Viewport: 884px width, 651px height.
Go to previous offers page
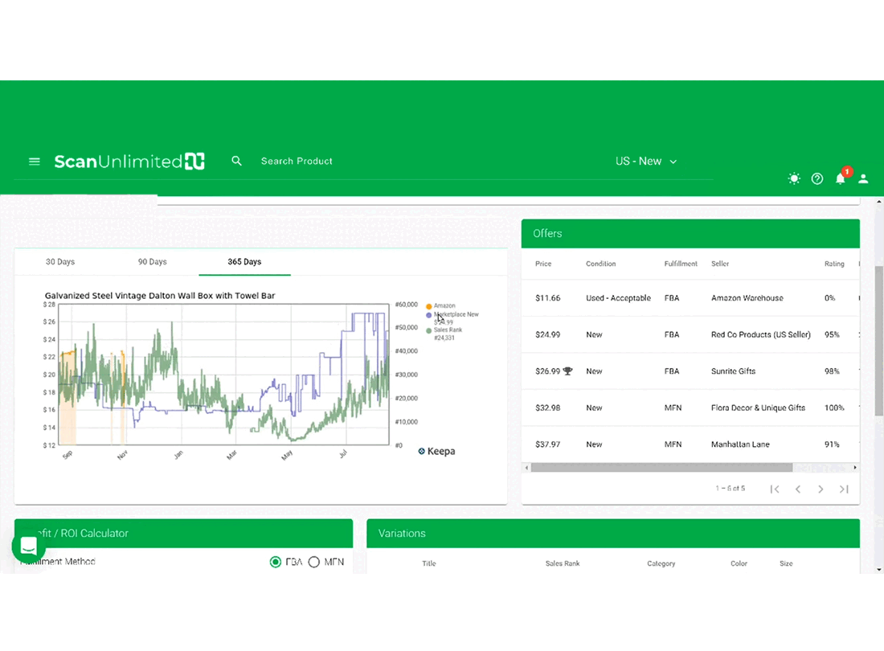tap(798, 489)
